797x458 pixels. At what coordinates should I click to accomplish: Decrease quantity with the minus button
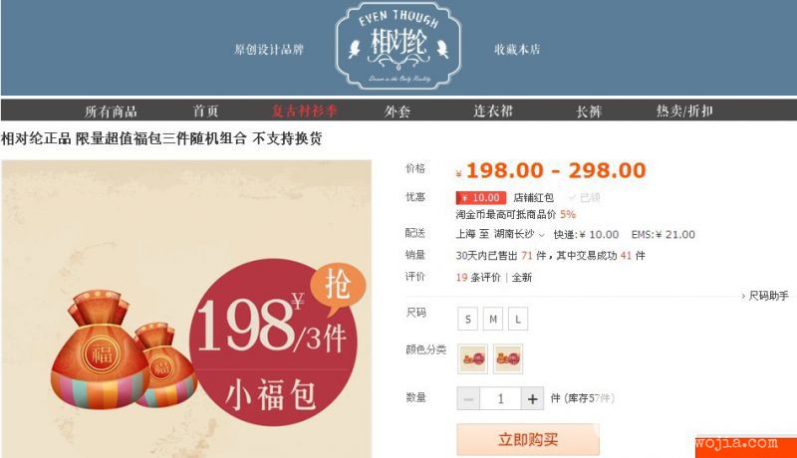click(x=468, y=398)
